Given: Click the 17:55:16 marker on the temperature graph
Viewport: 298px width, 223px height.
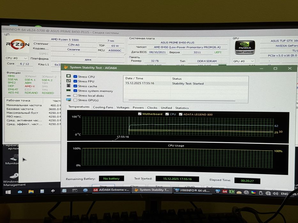Looking at the screenshot, I should pos(123,137).
